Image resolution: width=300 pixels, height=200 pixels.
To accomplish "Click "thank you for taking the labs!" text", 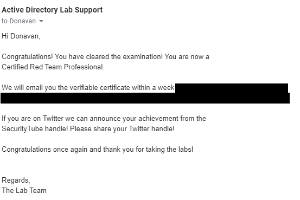I will 148,150.
